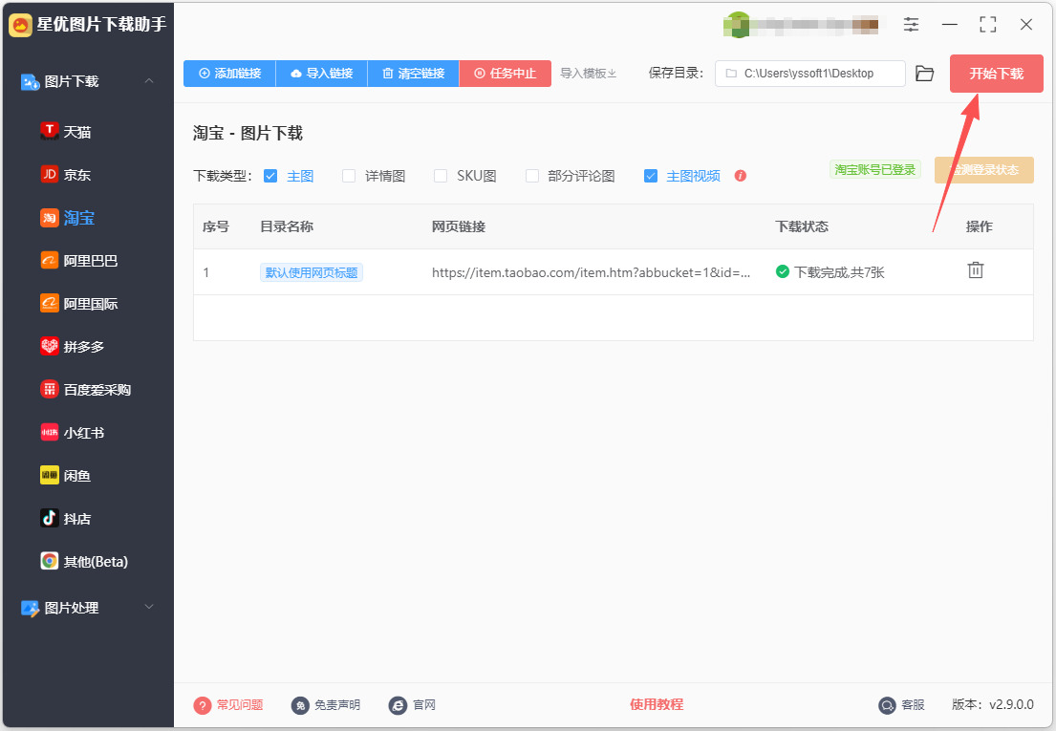Viewport: 1056px width, 731px height.
Task: Click the 序号 column header
Action: pos(216,226)
